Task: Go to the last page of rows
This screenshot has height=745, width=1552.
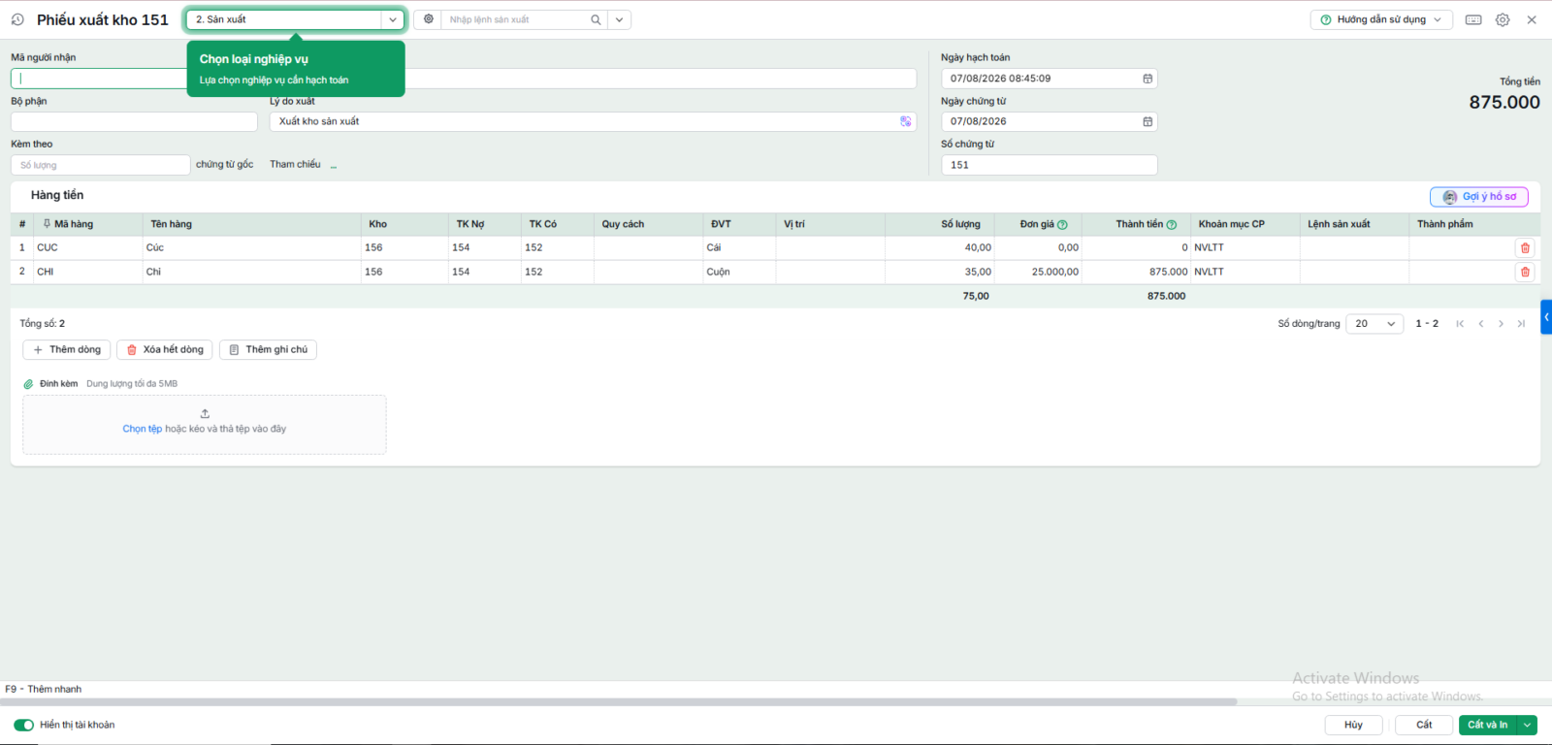Action: pyautogui.click(x=1521, y=324)
